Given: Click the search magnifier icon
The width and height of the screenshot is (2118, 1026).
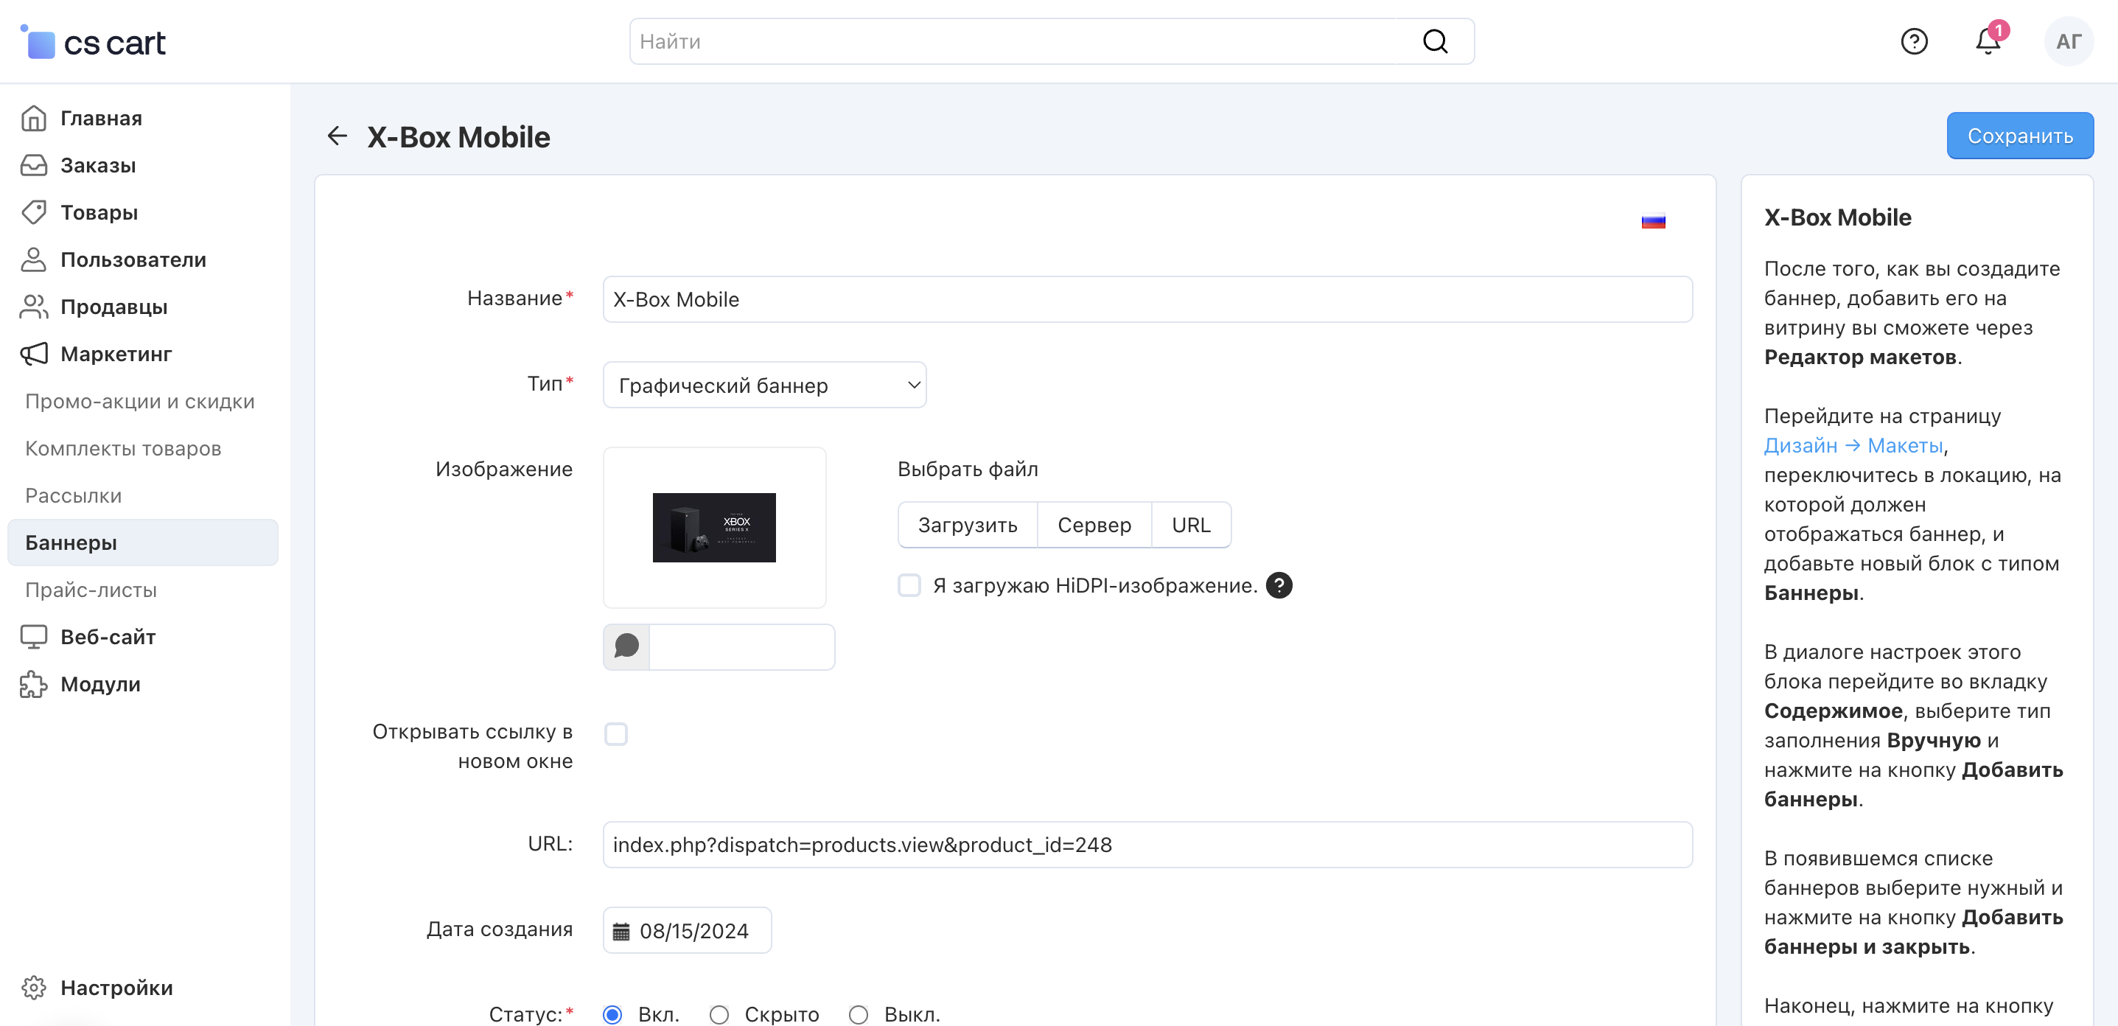Looking at the screenshot, I should (x=1435, y=41).
